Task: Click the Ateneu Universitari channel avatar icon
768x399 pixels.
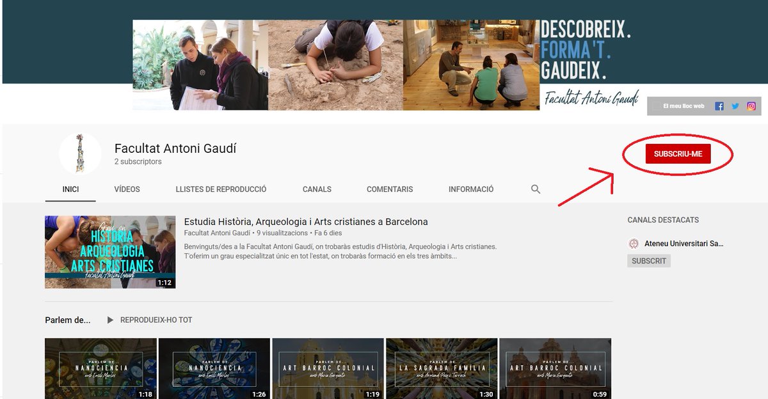Action: click(x=634, y=244)
